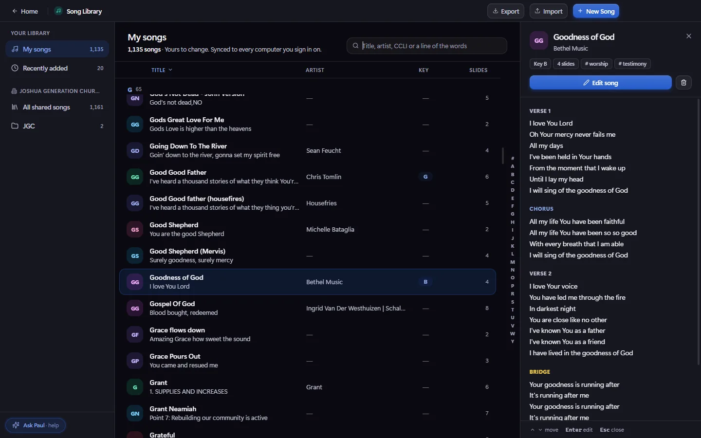Click the GS avatar for Good Shepherd (Mervis)

click(135, 255)
